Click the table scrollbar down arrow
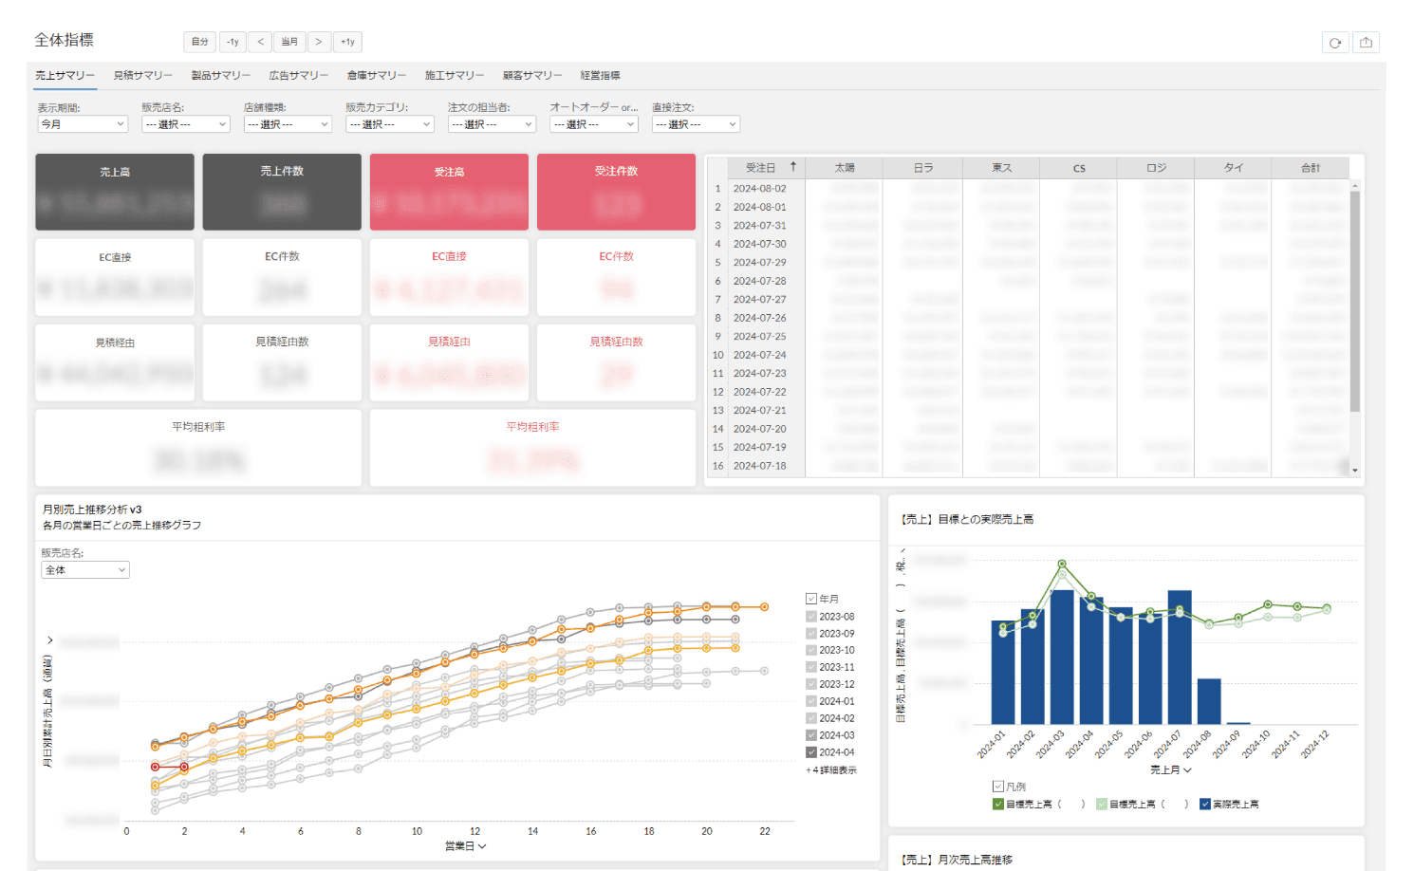 [1355, 470]
